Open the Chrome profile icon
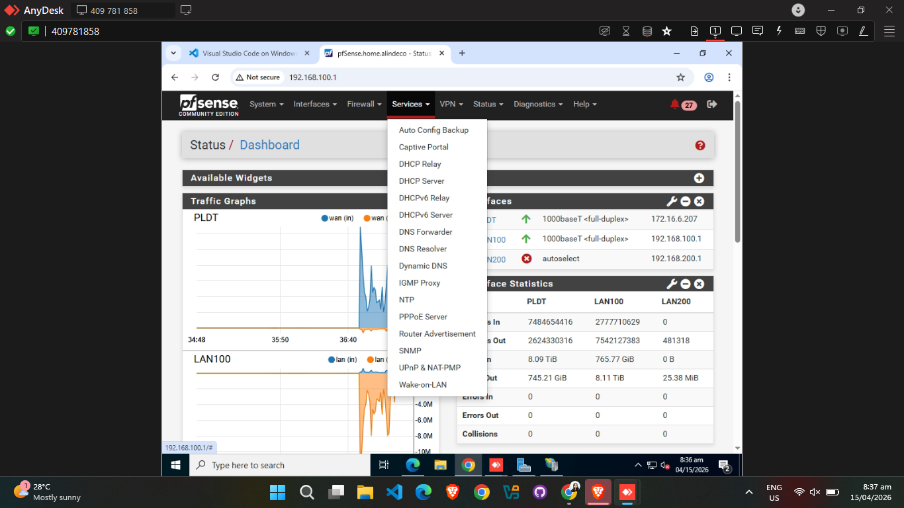This screenshot has width=904, height=508. (709, 77)
